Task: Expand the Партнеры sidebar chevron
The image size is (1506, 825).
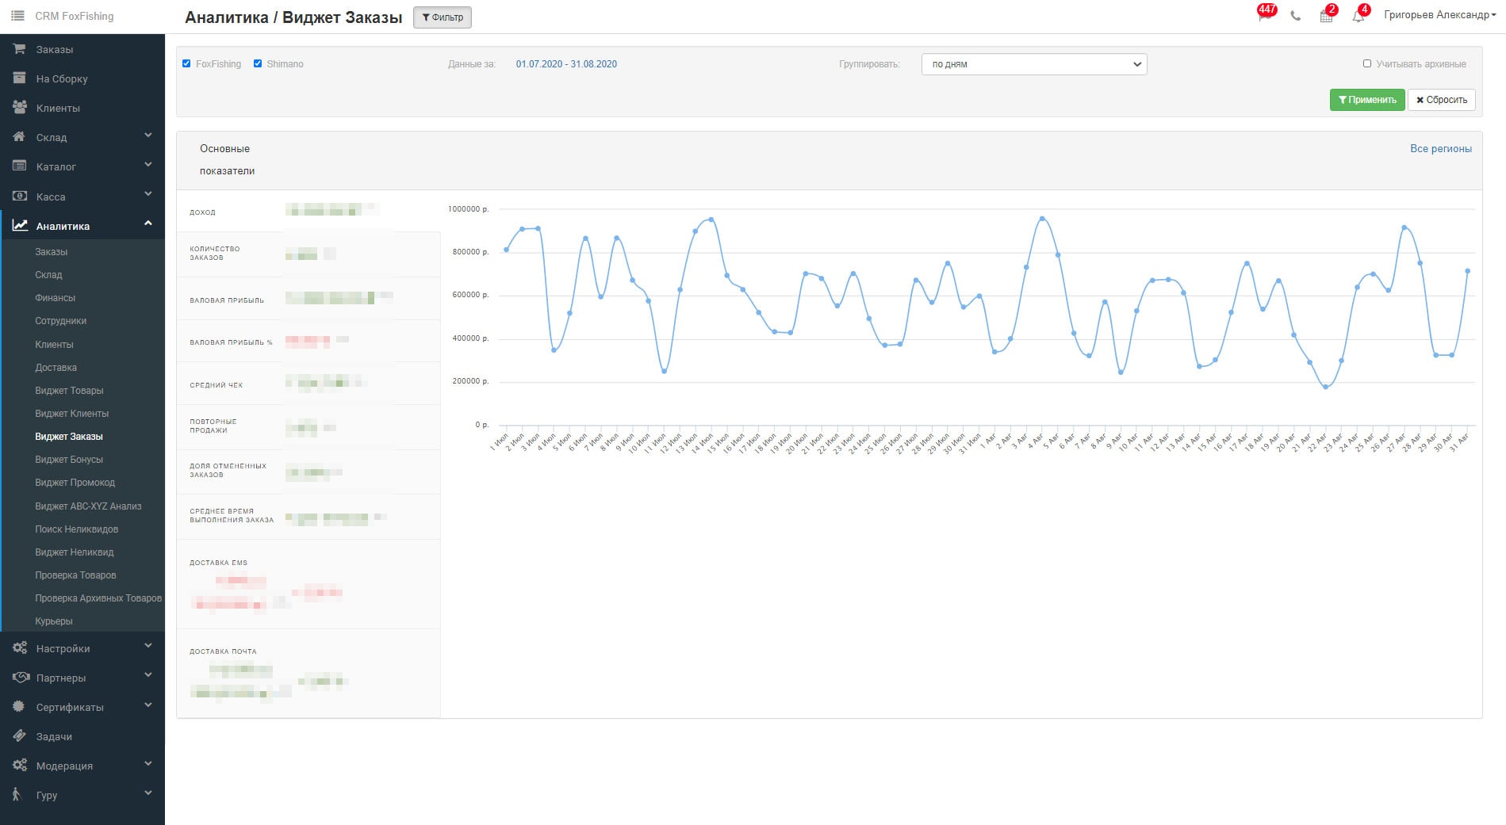Action: pyautogui.click(x=148, y=676)
